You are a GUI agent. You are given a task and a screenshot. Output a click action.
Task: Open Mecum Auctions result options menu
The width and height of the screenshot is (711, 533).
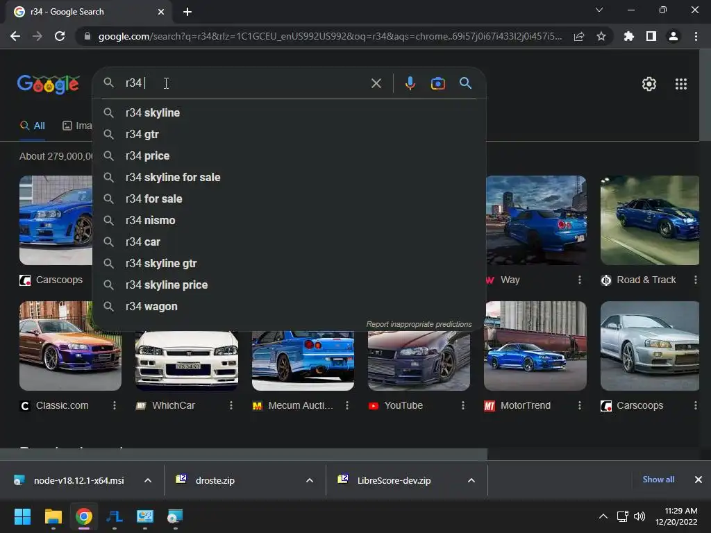pyautogui.click(x=347, y=405)
